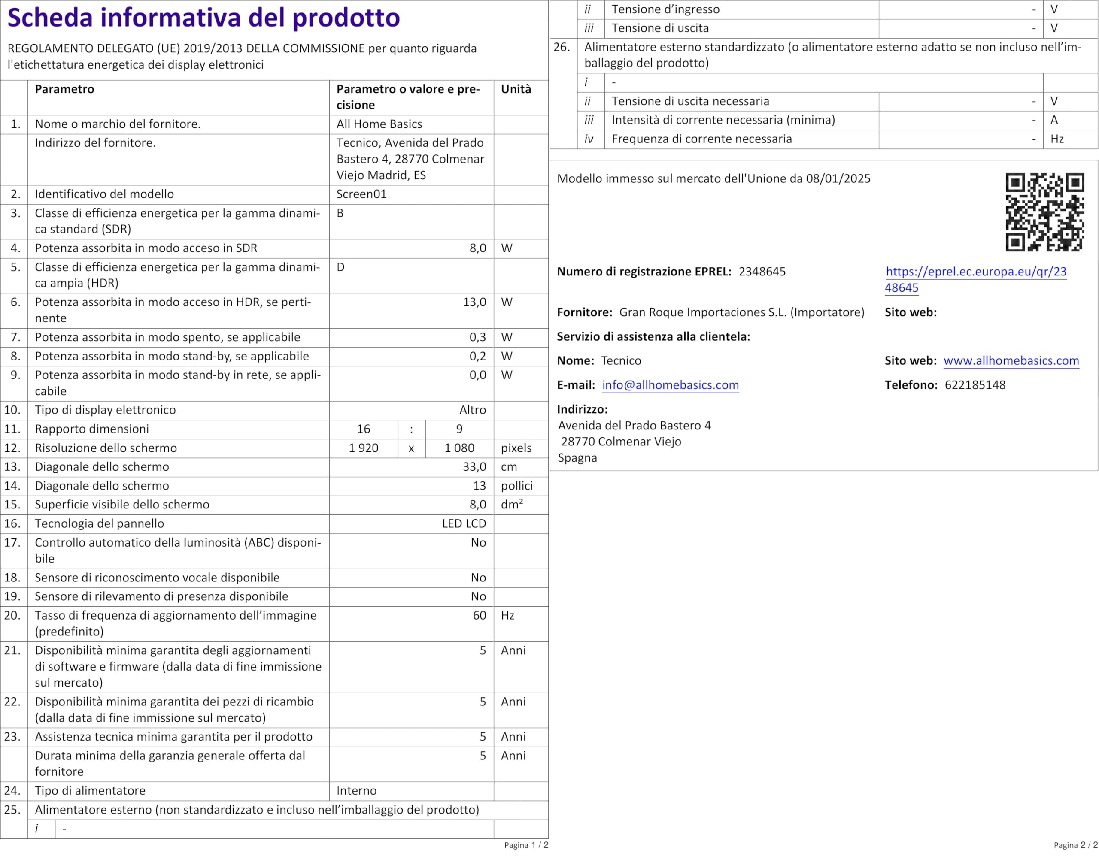Click the 1 920 resolution width cell

tap(363, 448)
